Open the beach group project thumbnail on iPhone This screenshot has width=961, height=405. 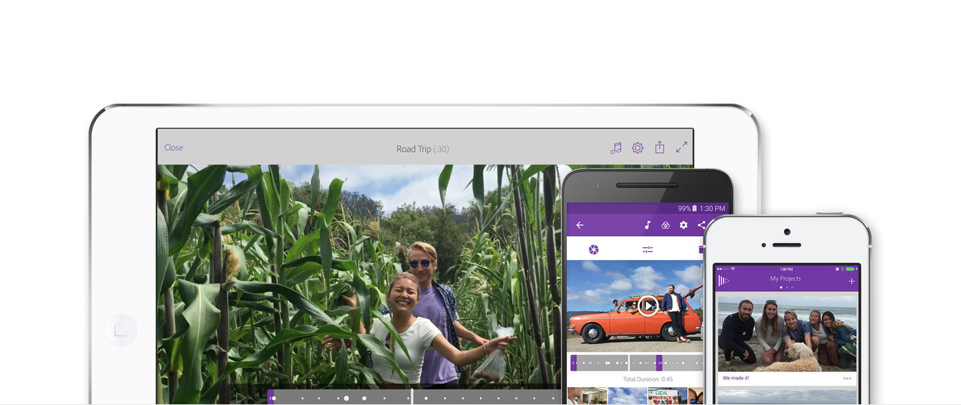(x=787, y=334)
